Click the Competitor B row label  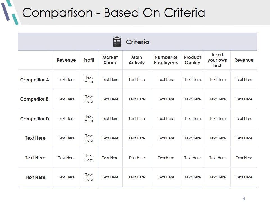(x=34, y=99)
